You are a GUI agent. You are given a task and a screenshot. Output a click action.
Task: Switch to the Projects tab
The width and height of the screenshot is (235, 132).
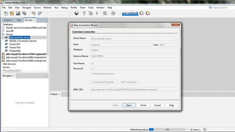coord(8,20)
